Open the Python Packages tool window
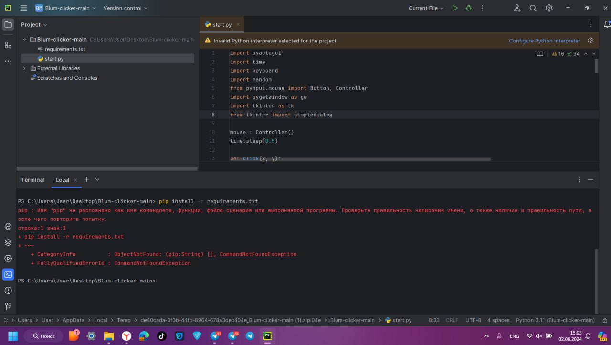The height and width of the screenshot is (345, 611). (x=8, y=242)
